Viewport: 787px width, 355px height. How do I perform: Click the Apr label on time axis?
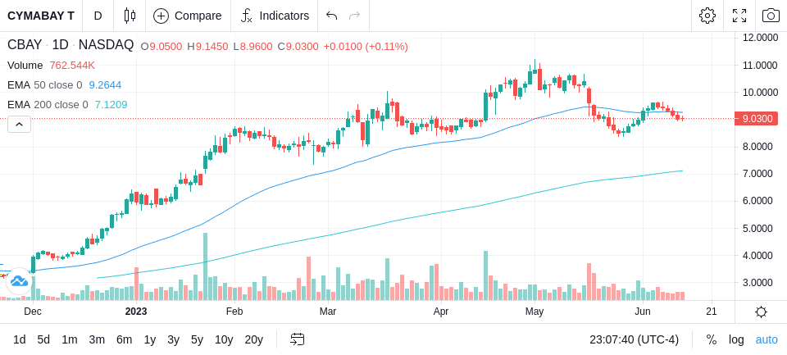click(441, 312)
